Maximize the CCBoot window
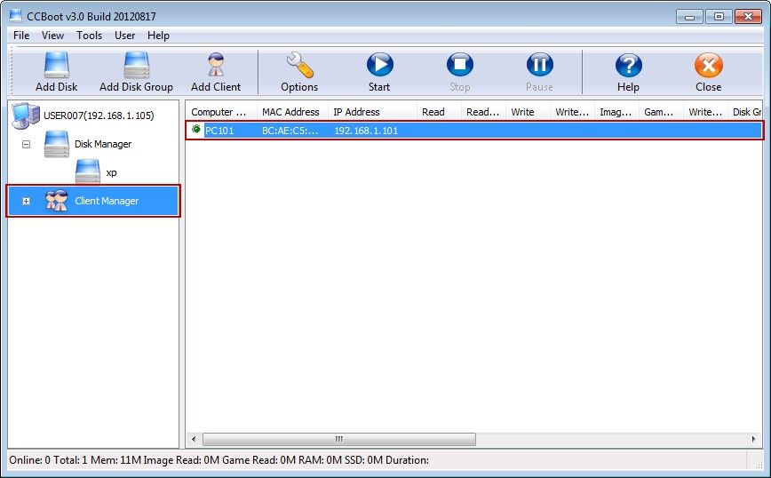 (x=719, y=17)
